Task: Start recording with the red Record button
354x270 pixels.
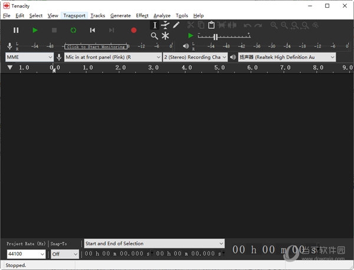Action: [x=134, y=30]
